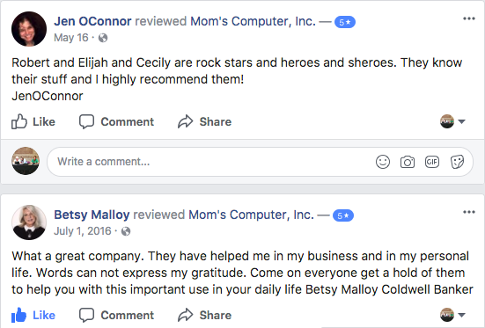The height and width of the screenshot is (328, 485).
Task: Click the globe icon beside July 1, 2016
Action: pos(126,231)
